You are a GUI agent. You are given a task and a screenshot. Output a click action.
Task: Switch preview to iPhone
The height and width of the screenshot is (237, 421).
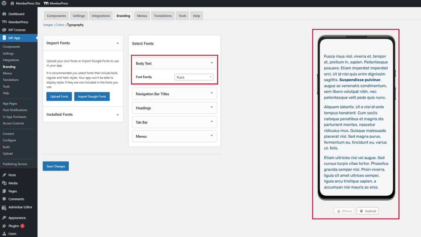pyautogui.click(x=344, y=211)
